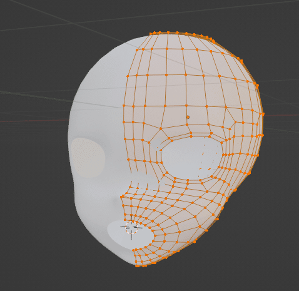Click the 3D cursor crosshair
Screen dimensions: 299x291
click(x=131, y=227)
